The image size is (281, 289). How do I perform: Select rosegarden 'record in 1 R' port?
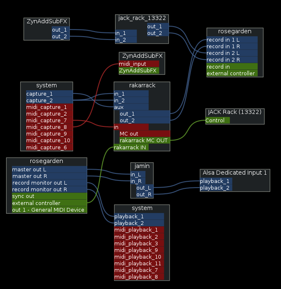232,46
